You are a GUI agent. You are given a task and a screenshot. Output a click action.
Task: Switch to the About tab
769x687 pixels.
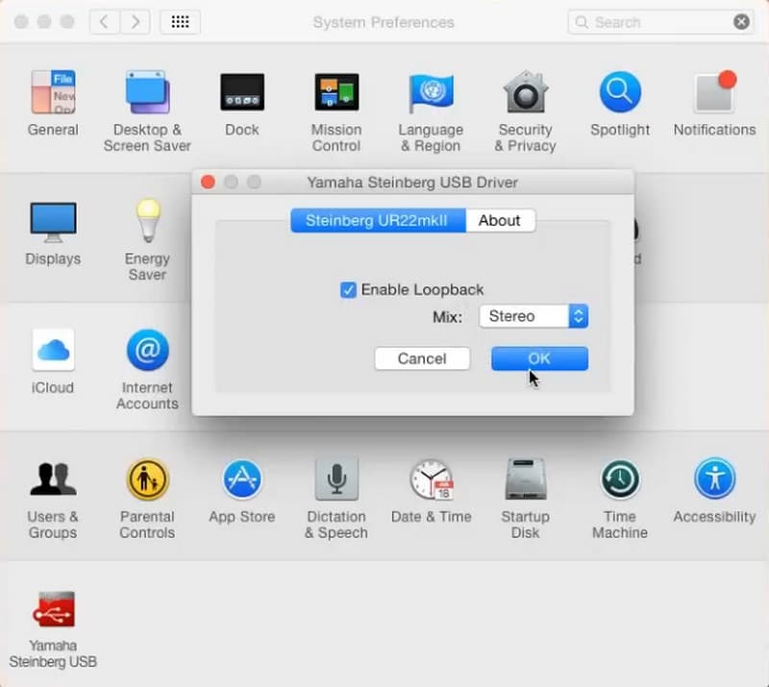tap(500, 221)
